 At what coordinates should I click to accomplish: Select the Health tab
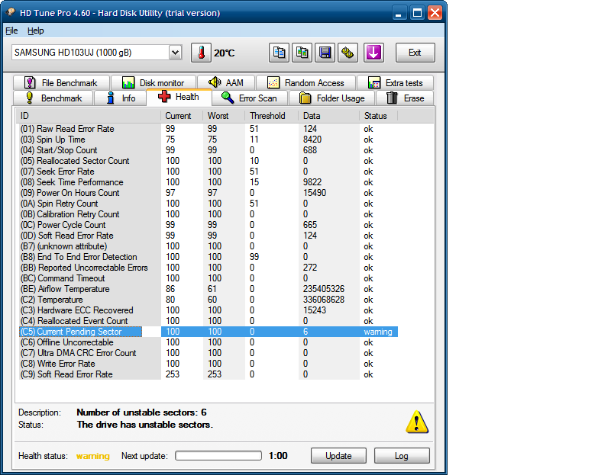point(179,97)
